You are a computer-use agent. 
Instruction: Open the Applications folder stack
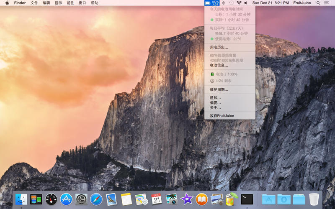[268, 199]
